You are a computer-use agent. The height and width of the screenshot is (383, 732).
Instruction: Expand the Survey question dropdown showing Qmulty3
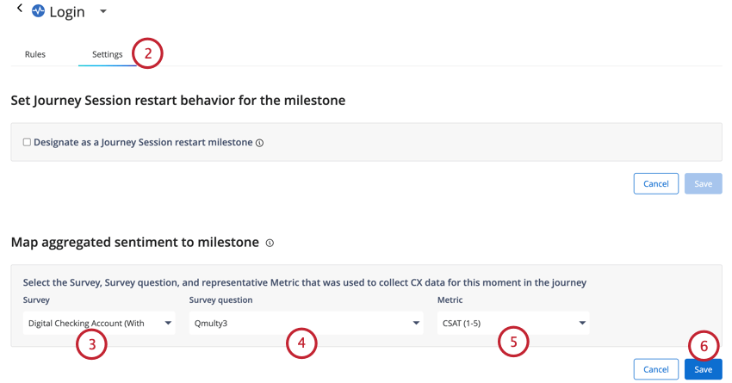coord(306,324)
